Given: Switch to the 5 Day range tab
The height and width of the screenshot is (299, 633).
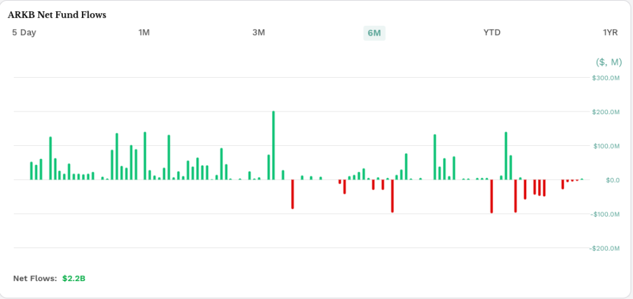Looking at the screenshot, I should (24, 32).
